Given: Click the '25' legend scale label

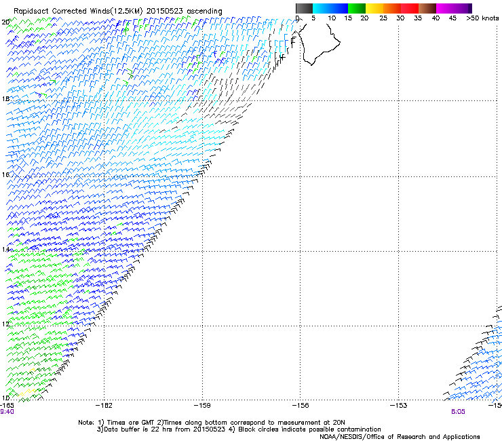Looking at the screenshot, I should click(383, 18).
